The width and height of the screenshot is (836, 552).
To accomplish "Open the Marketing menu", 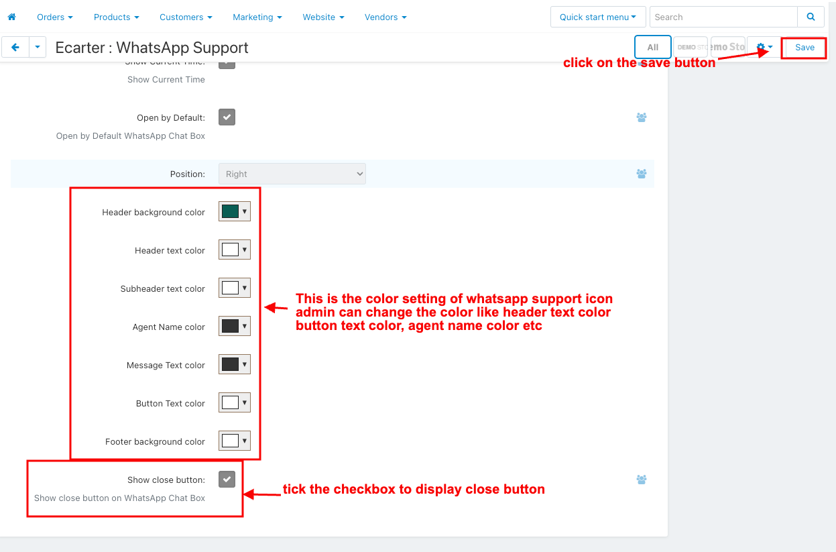I will point(257,17).
